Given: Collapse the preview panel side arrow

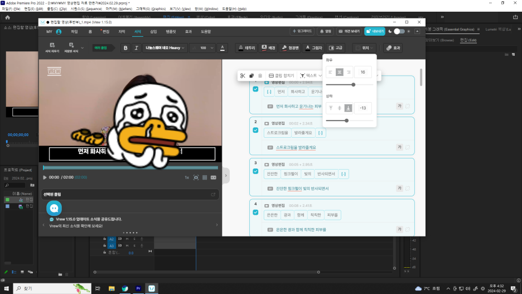Looking at the screenshot, I should (x=226, y=176).
